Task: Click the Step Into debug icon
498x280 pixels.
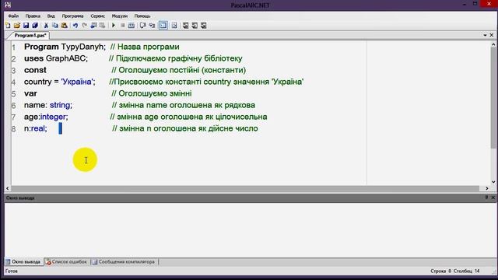Action: (x=152, y=26)
